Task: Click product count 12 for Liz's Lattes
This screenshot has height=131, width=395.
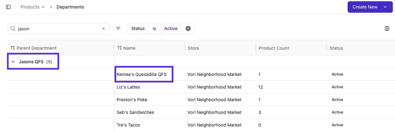Action: point(261,87)
